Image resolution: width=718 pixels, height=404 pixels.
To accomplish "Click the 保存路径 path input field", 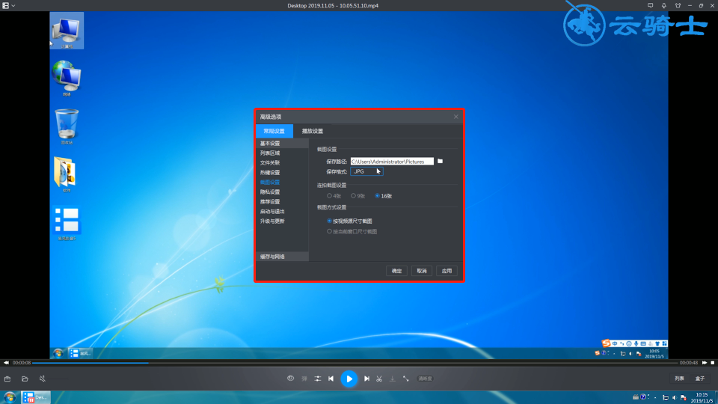I will click(x=392, y=162).
